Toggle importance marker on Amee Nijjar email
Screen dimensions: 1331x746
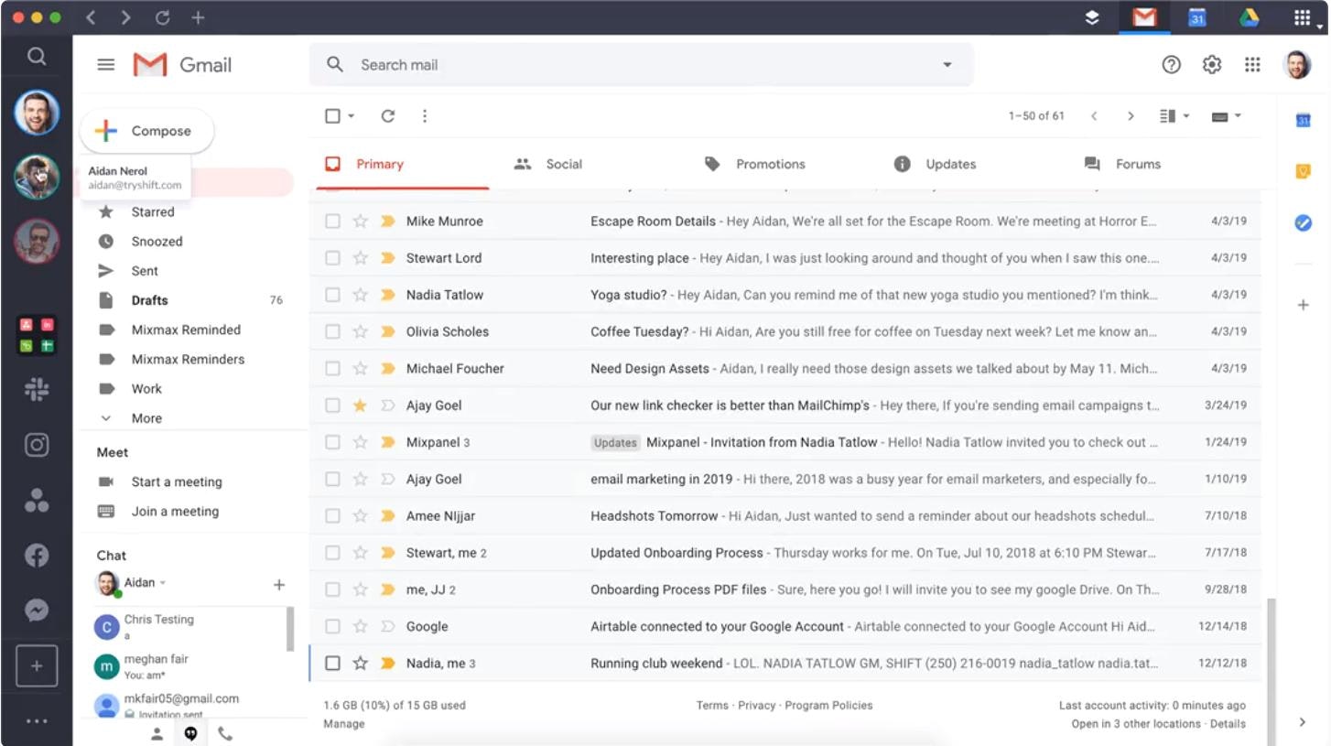pyautogui.click(x=388, y=516)
